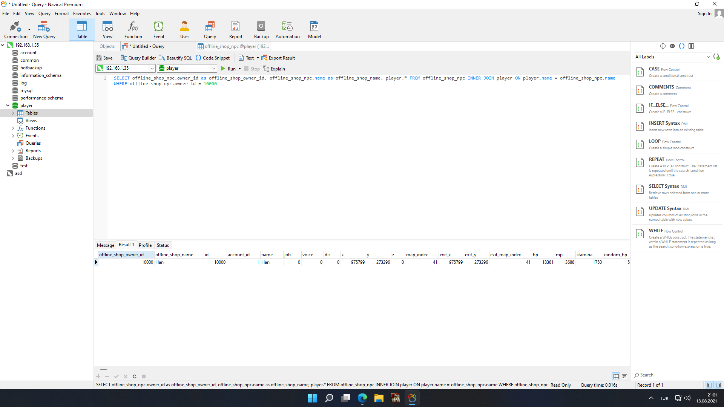Click the Stop query button
The width and height of the screenshot is (724, 407).
252,69
